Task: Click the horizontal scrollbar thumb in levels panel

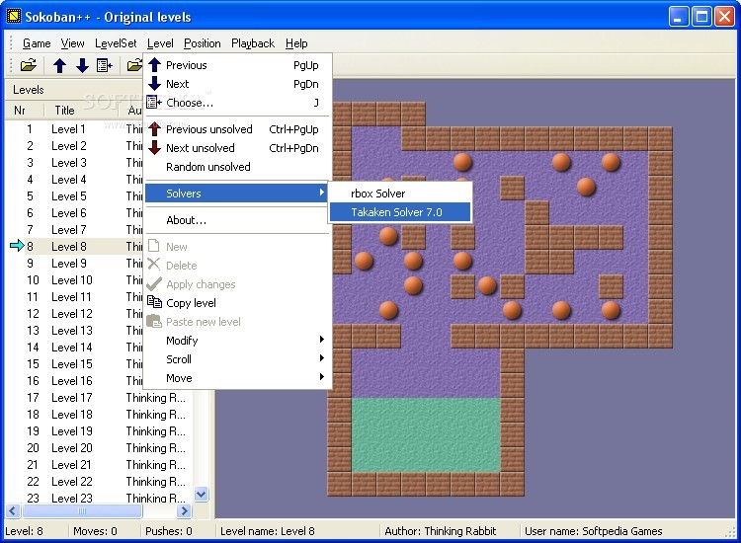Action: 82,510
